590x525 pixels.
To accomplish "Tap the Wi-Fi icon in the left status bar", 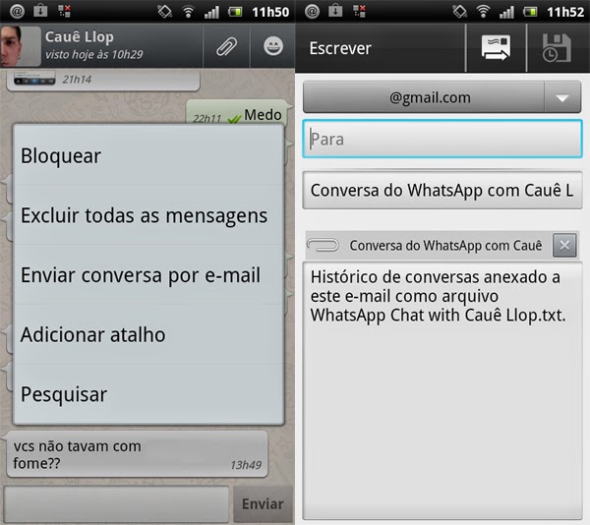I will (188, 12).
